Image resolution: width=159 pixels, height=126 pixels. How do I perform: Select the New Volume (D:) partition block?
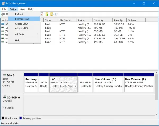108,85
